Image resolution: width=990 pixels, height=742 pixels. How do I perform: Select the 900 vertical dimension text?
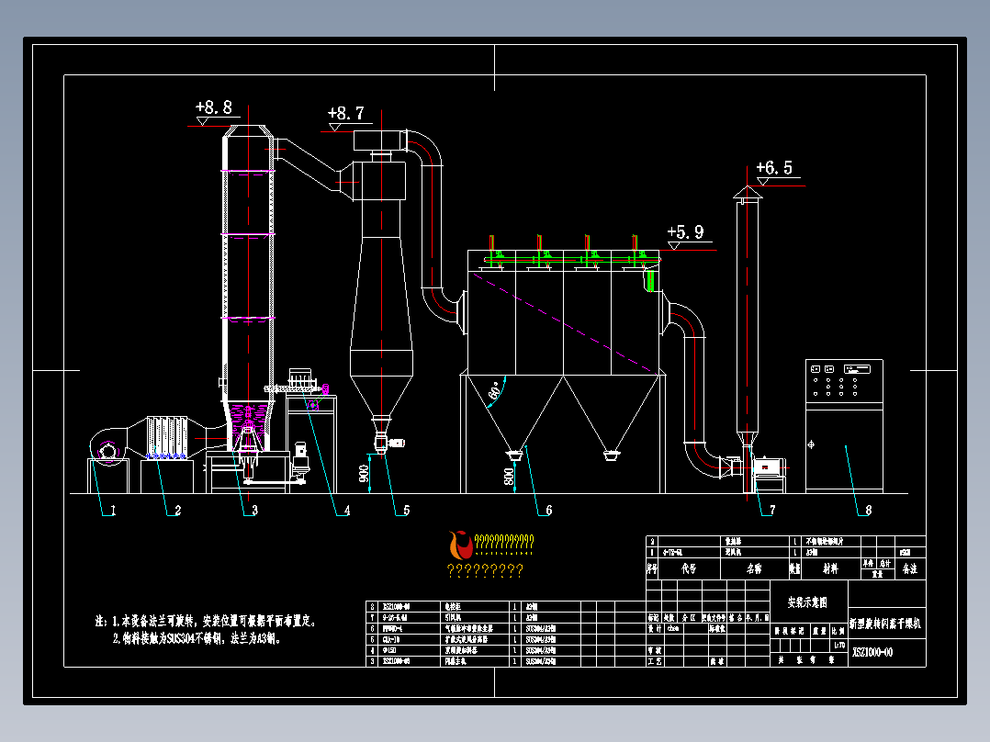pyautogui.click(x=364, y=474)
